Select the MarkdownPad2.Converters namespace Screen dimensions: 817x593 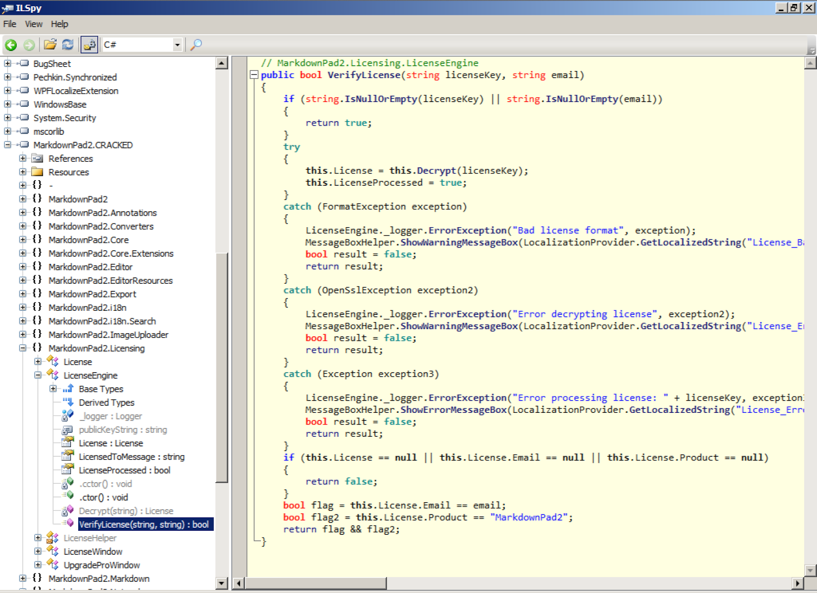pyautogui.click(x=101, y=226)
